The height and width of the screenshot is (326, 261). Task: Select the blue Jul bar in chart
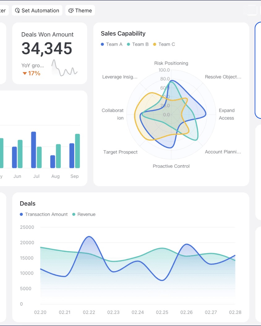pyautogui.click(x=33, y=150)
